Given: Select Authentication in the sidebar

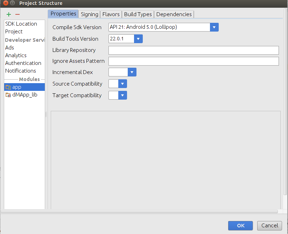Looking at the screenshot, I should (x=24, y=63).
